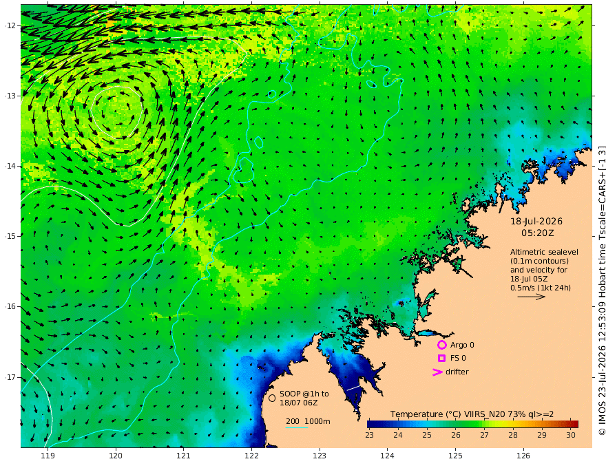Click the '126' longitude axis label
This screenshot has width=606, height=468.
coord(523,456)
